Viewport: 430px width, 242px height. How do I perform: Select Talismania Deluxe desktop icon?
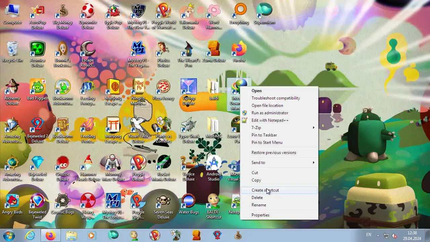point(189,16)
